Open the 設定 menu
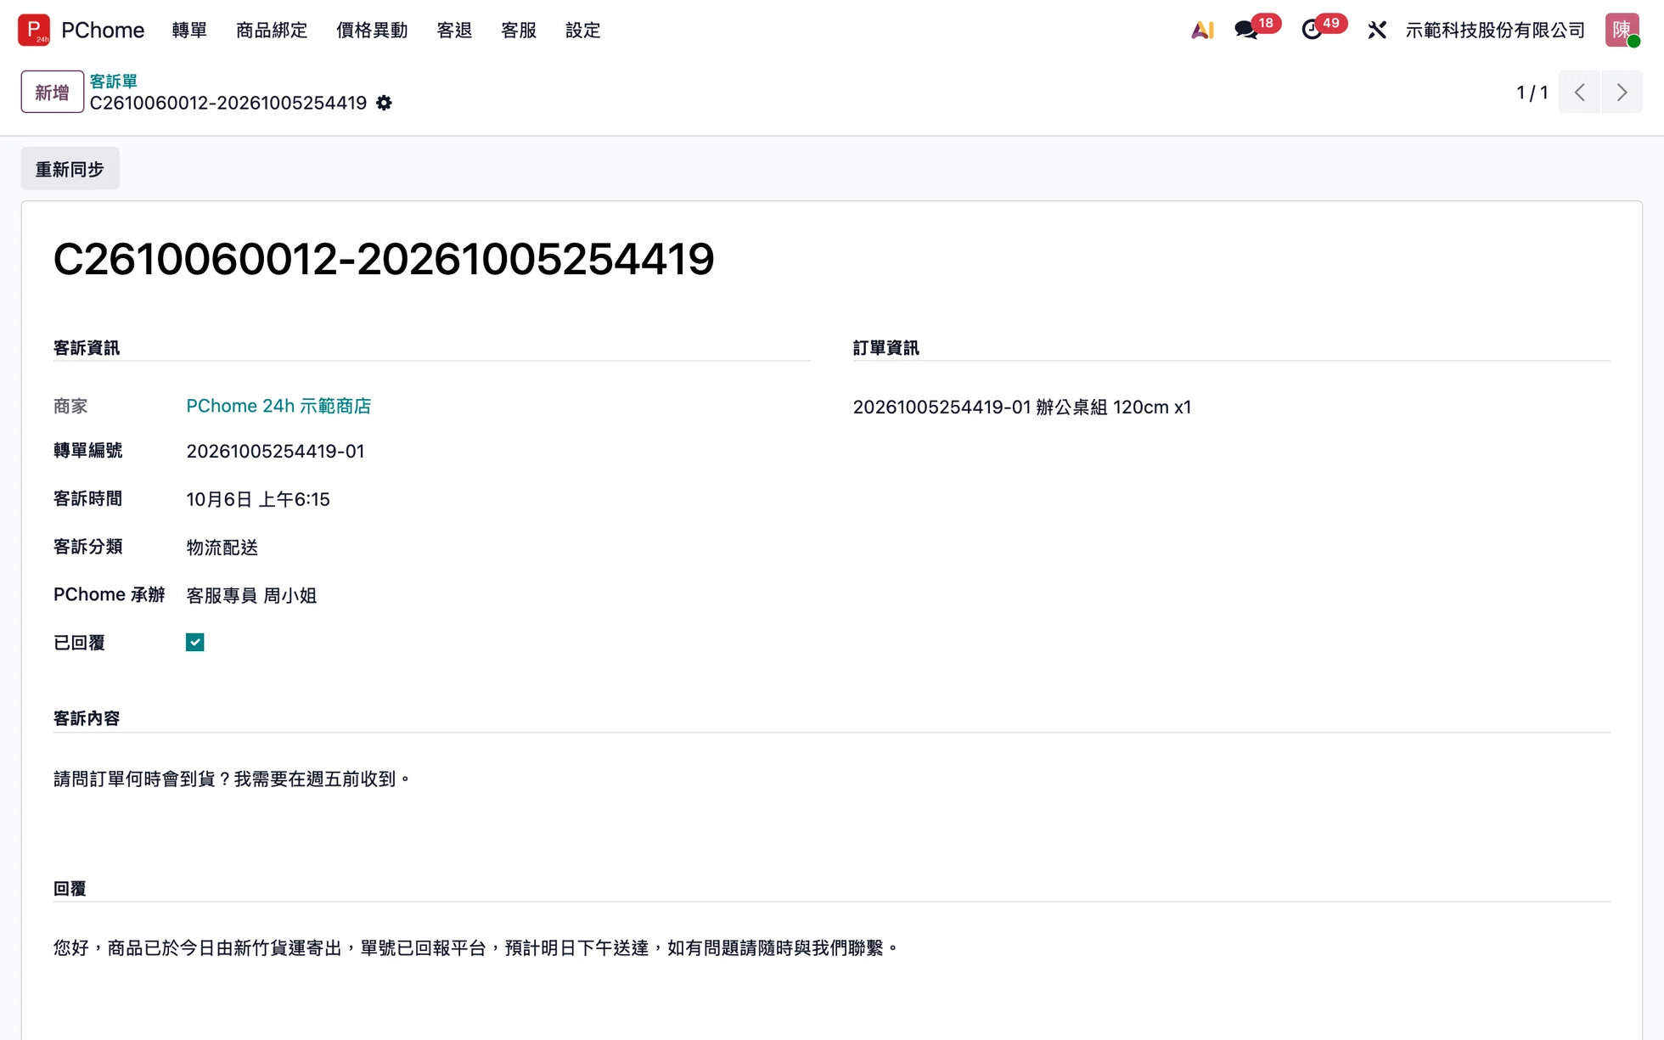 [583, 30]
